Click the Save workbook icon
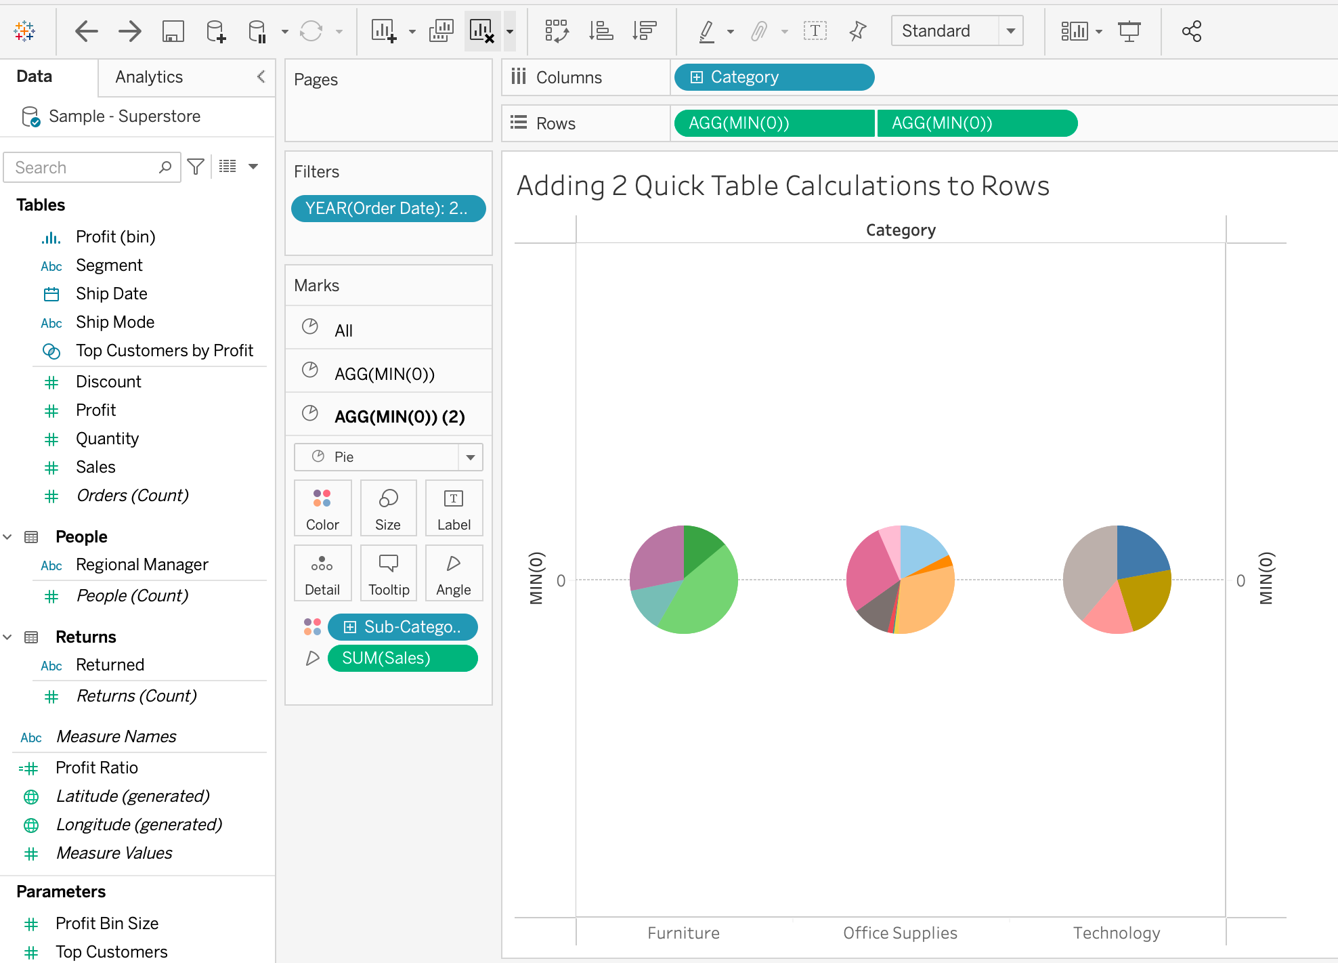1338x963 pixels. click(x=173, y=30)
